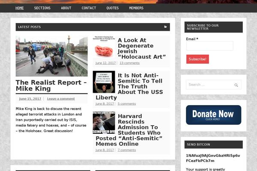Click Leave a comment link
257x171 pixels.
coord(61,99)
